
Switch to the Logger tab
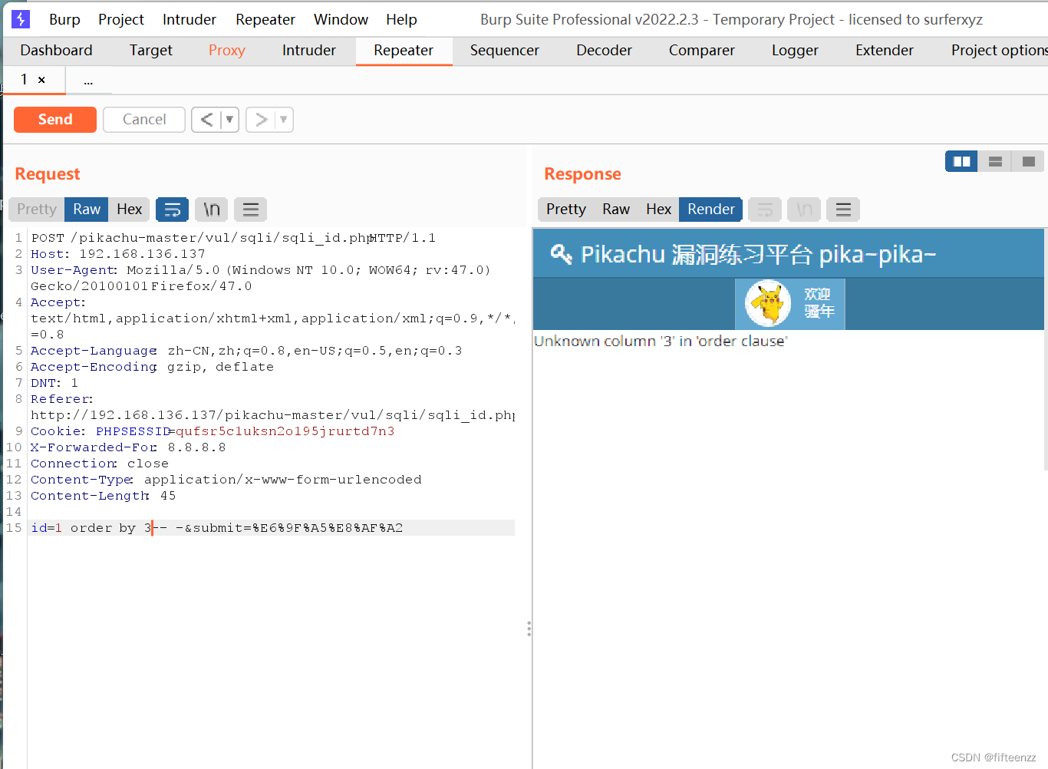click(795, 50)
